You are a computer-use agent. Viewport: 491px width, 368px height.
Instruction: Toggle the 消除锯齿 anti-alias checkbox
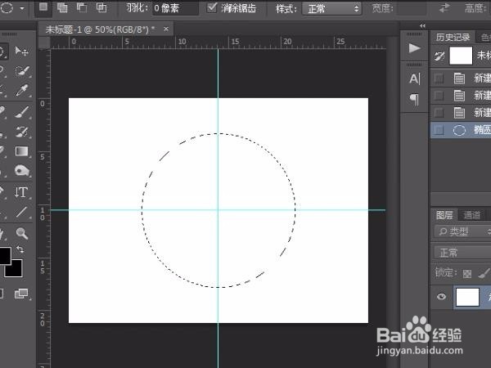[x=212, y=7]
